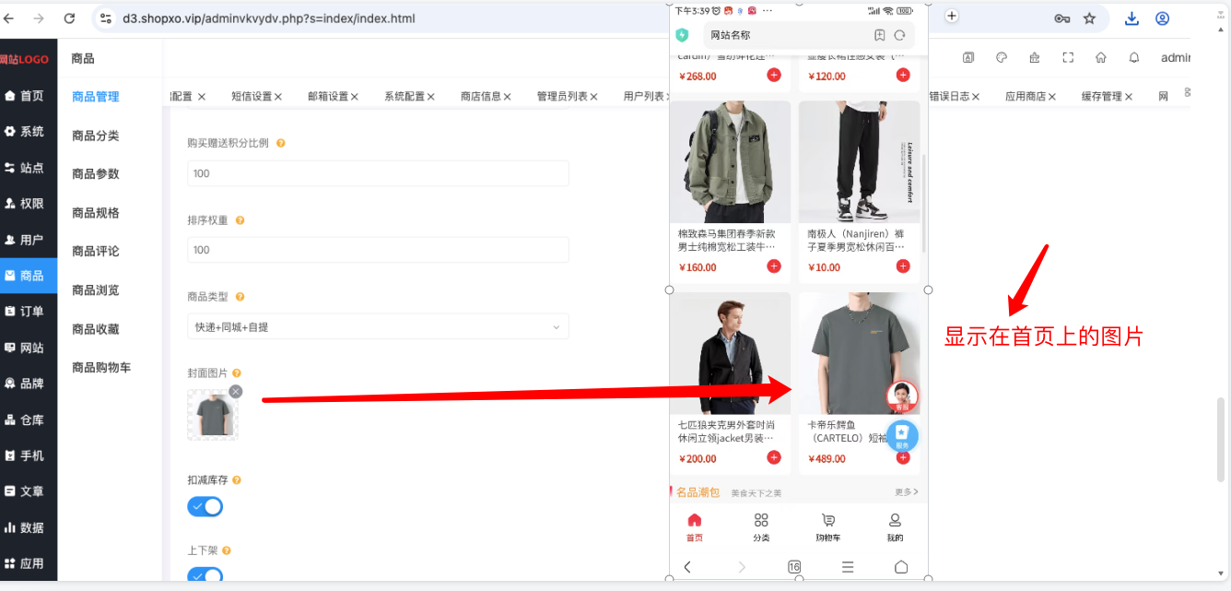Screen dimensions: 1231x591
Task: Open the 分类 tab in phone preview
Action: click(x=761, y=527)
